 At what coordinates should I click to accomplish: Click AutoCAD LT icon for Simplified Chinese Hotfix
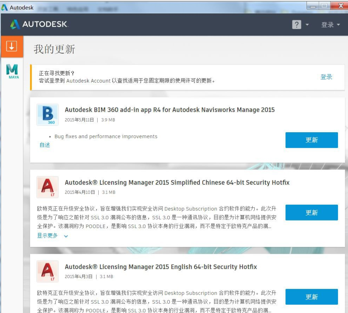47,187
